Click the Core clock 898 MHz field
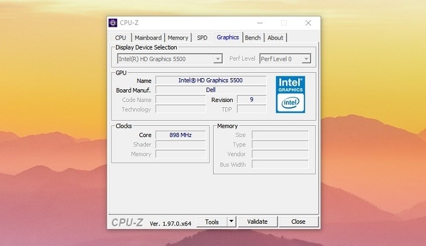Screen dimensions: 426x246 180,135
